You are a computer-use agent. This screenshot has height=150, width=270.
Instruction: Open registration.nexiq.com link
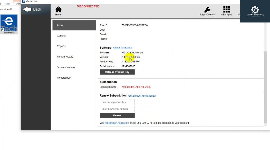[x=117, y=123]
